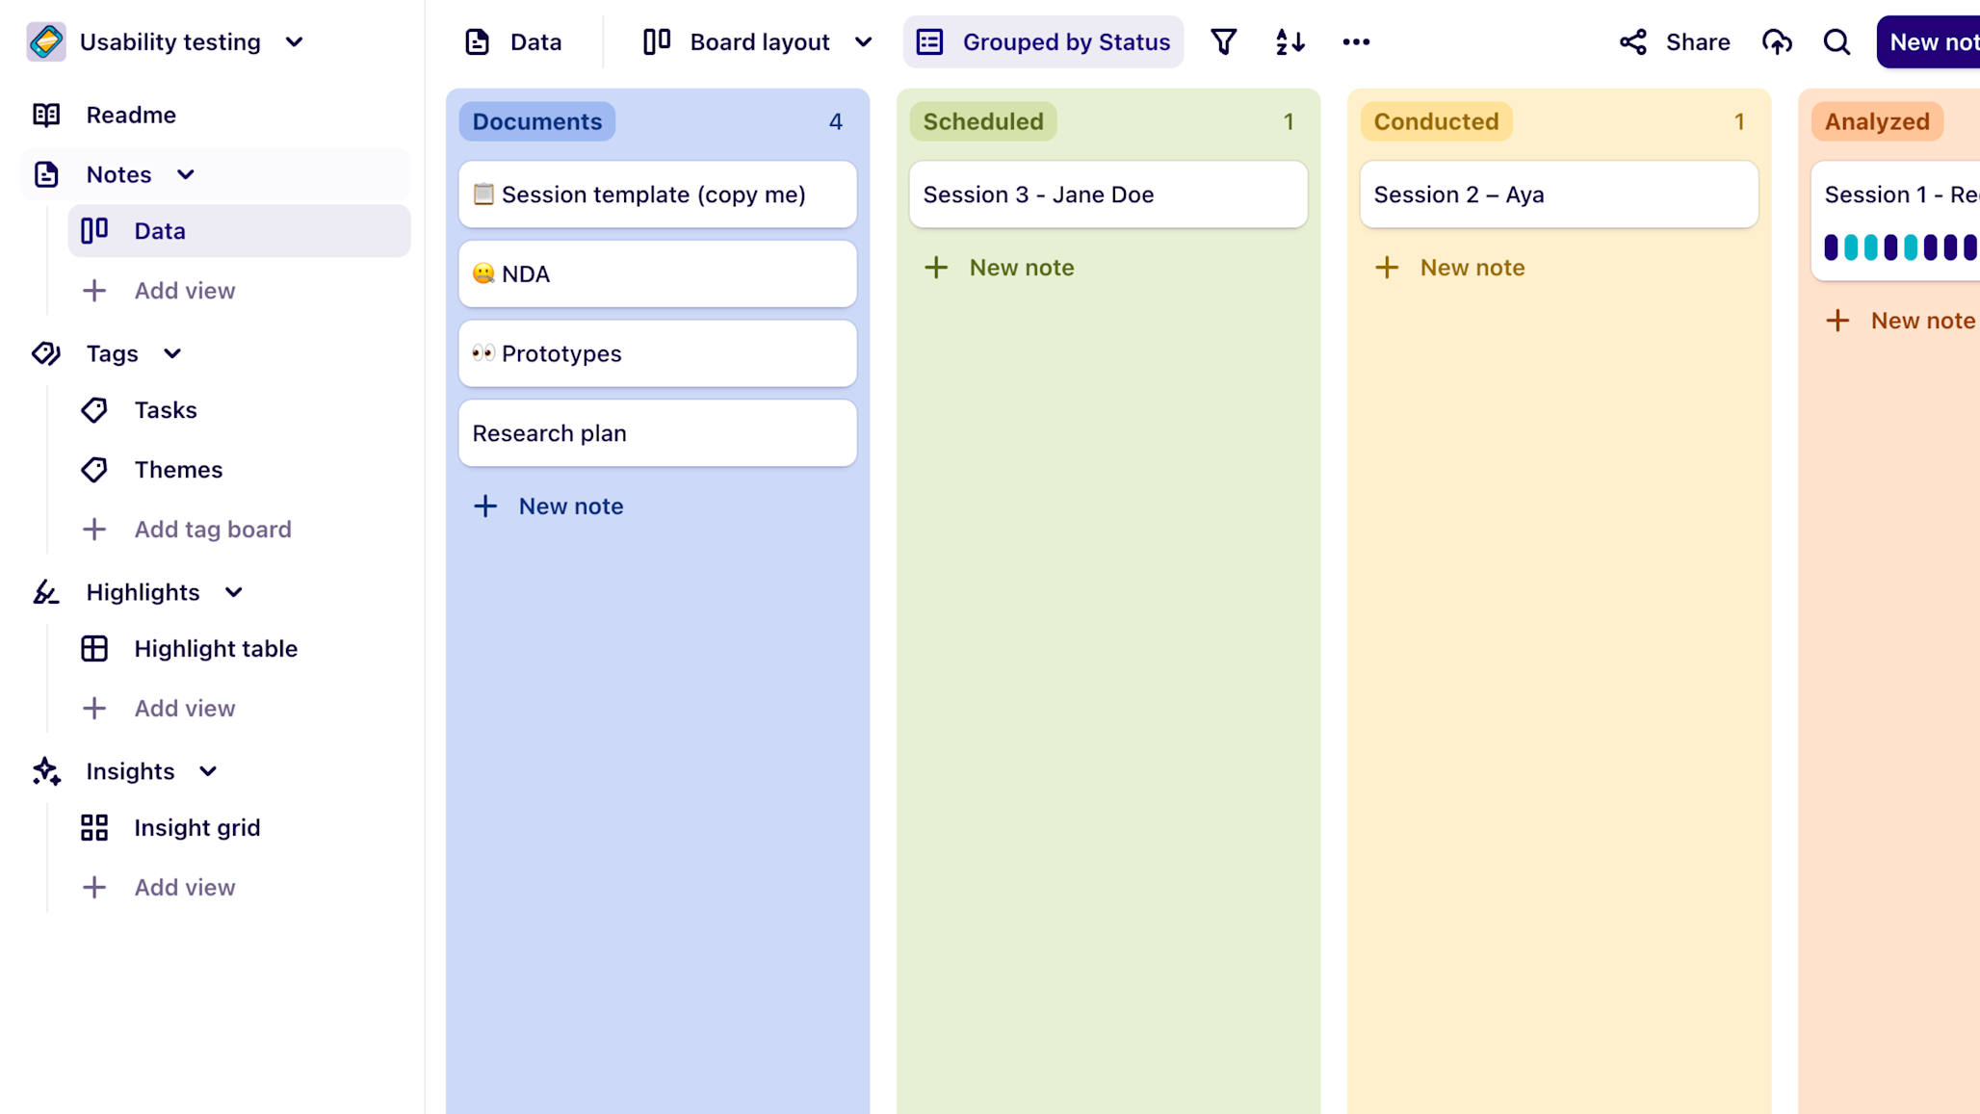Expand the Usability testing project dropdown
The height and width of the screenshot is (1114, 1980).
[x=295, y=41]
